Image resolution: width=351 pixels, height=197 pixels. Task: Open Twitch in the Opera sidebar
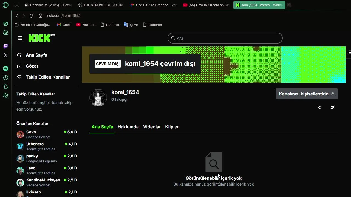click(x=5, y=46)
